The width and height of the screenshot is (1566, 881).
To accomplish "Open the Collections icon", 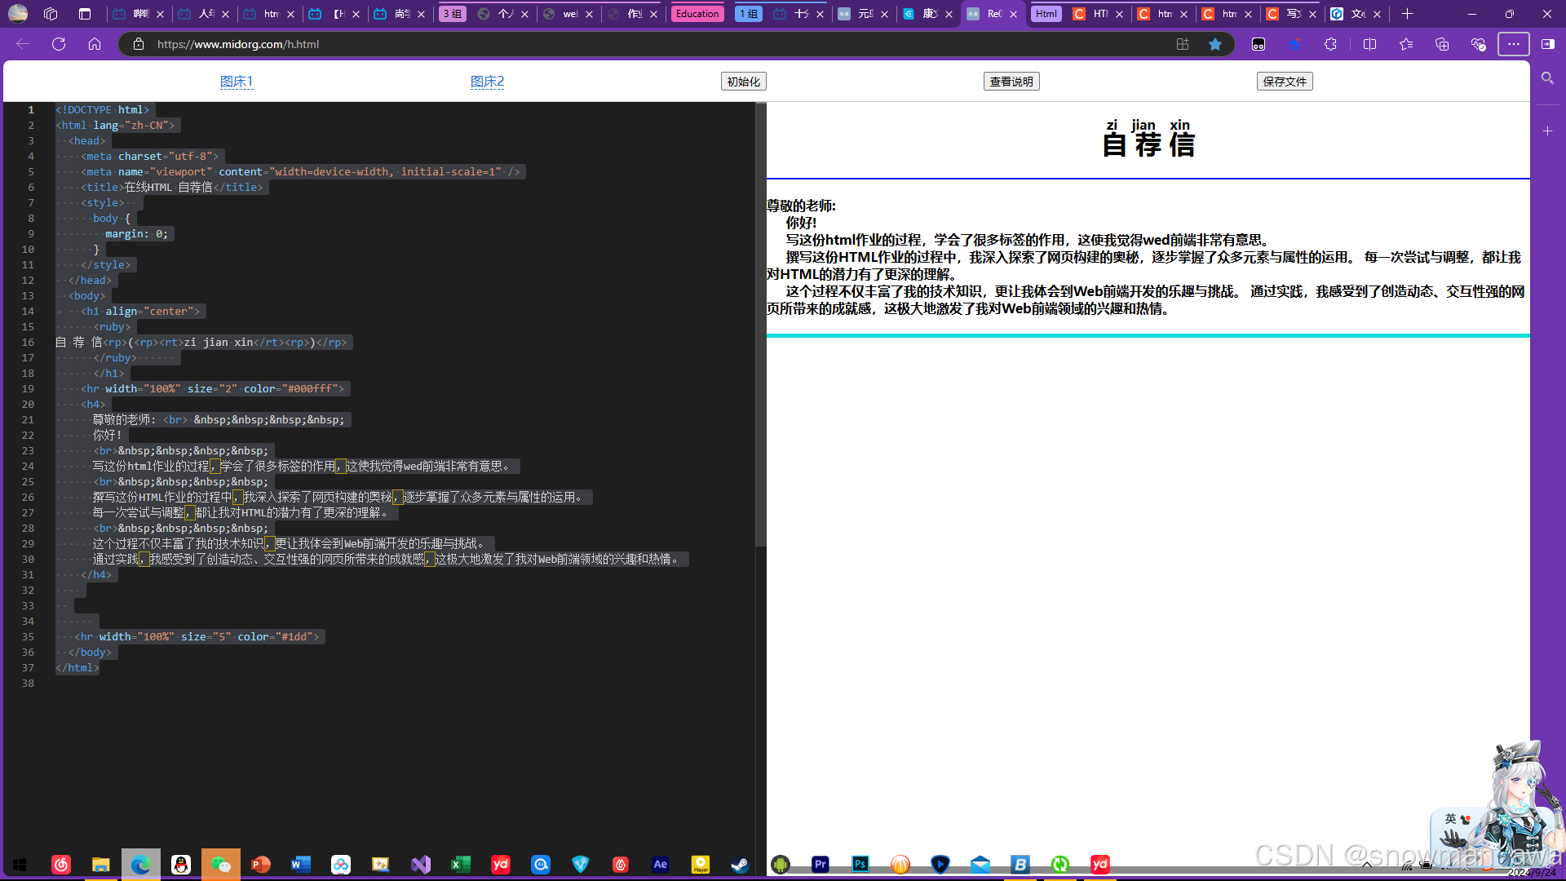I will coord(1441,44).
